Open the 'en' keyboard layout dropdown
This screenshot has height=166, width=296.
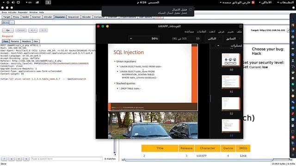pos(29,2)
